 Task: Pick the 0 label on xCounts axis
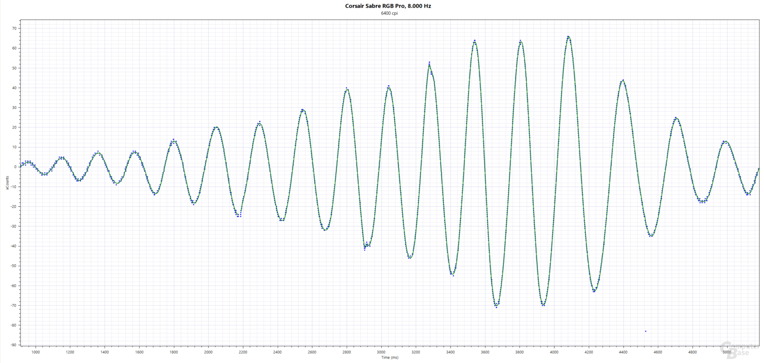pos(16,167)
